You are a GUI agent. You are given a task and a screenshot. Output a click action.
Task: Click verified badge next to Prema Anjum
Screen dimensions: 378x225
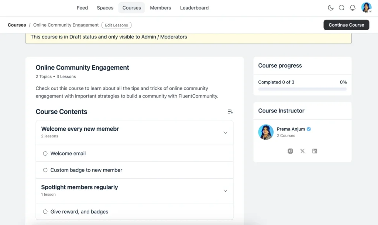pos(309,129)
